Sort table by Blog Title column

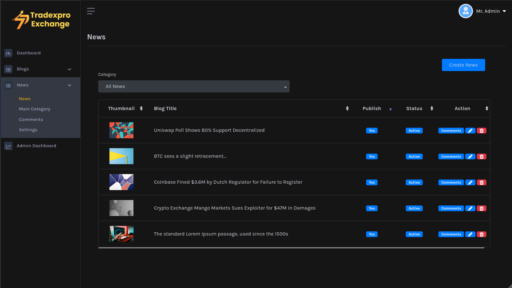[x=347, y=108]
